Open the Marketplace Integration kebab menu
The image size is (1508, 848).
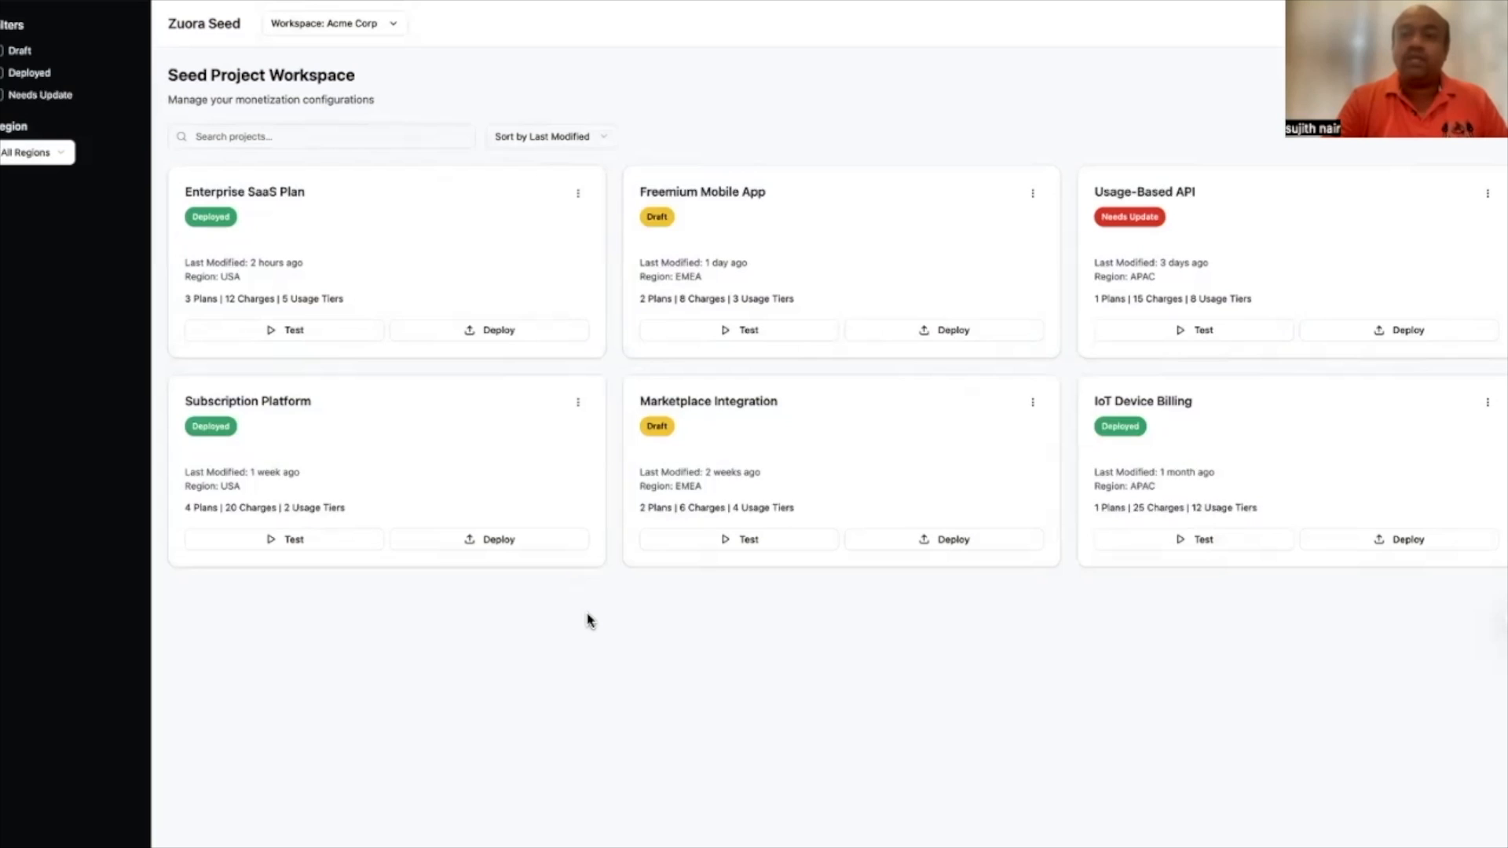[1033, 402]
